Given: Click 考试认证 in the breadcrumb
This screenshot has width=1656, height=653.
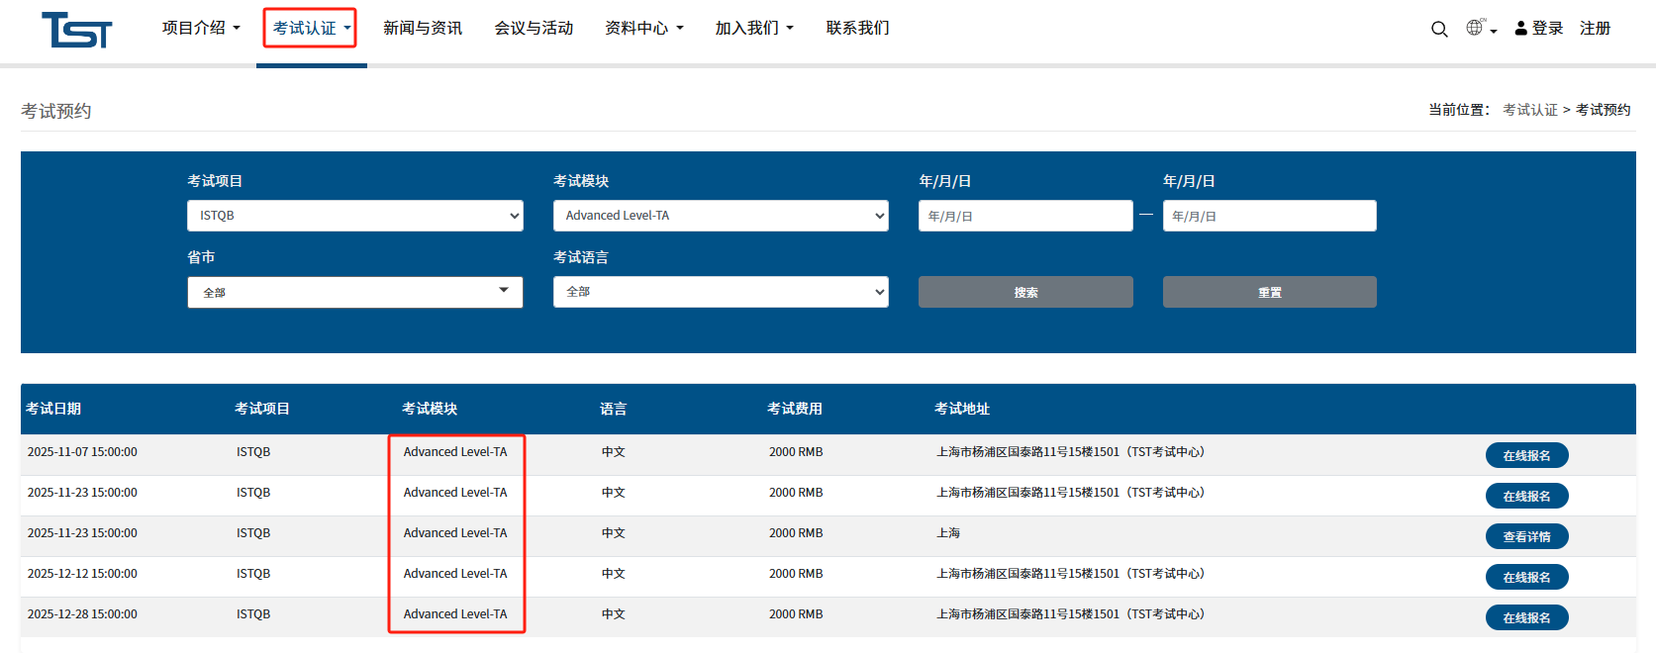Looking at the screenshot, I should point(1529,110).
